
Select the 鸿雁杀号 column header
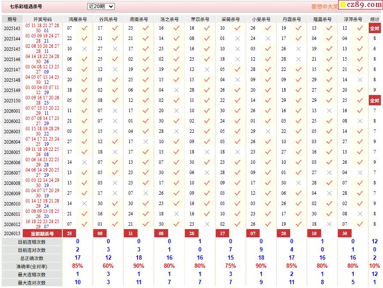[77, 19]
